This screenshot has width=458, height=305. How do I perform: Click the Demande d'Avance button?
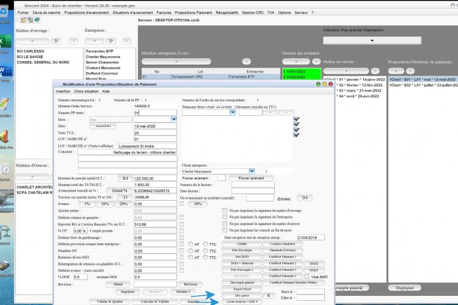(x=283, y=250)
